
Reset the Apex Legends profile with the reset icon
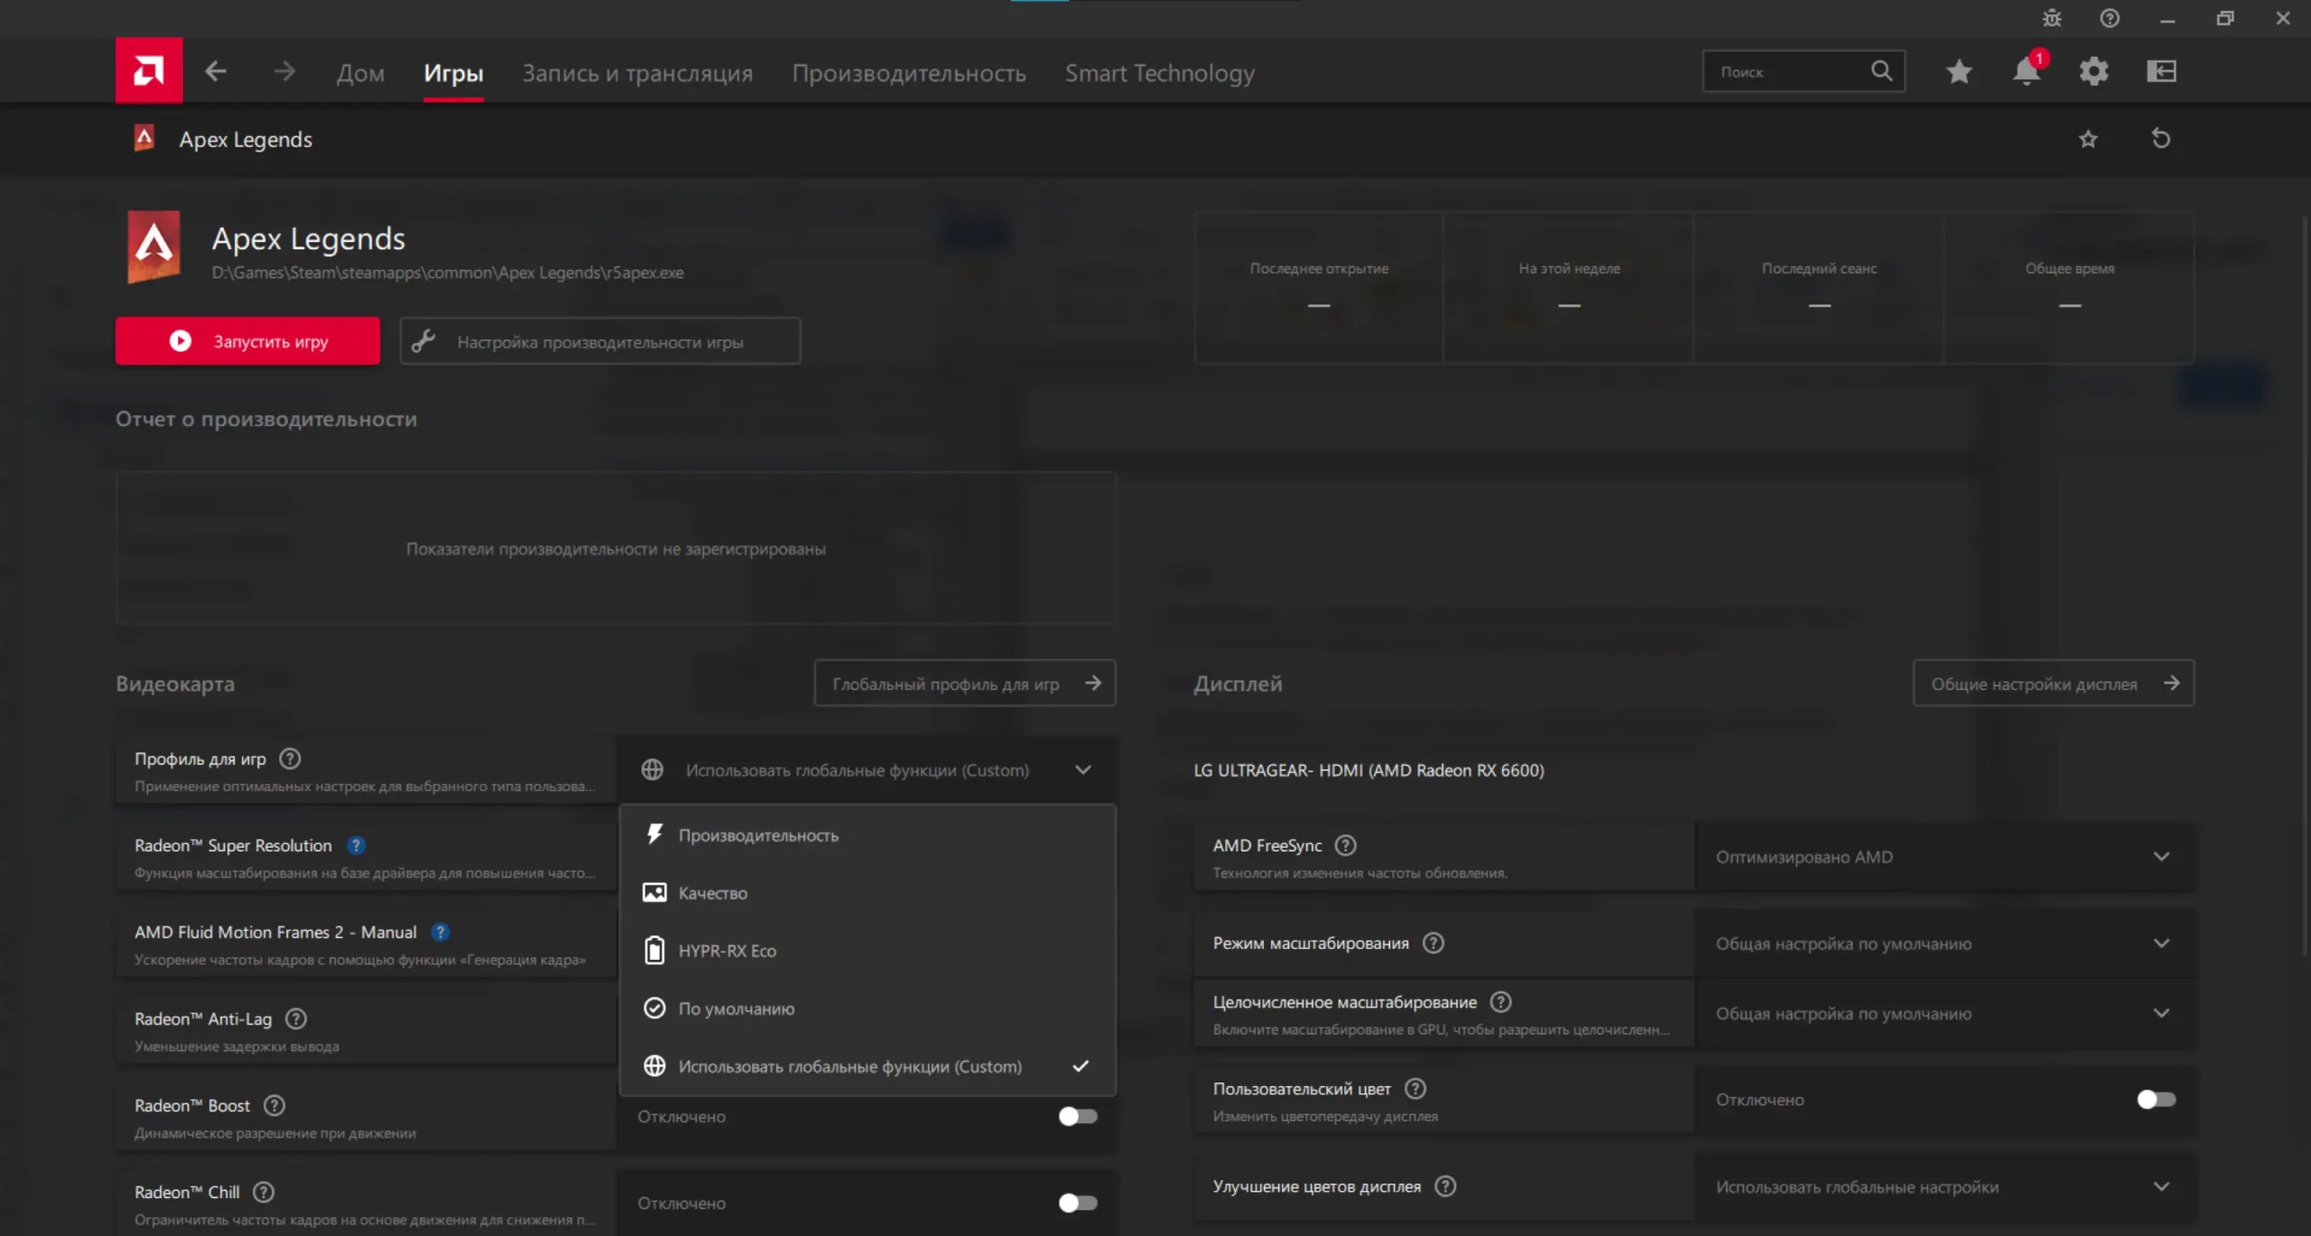point(2160,139)
